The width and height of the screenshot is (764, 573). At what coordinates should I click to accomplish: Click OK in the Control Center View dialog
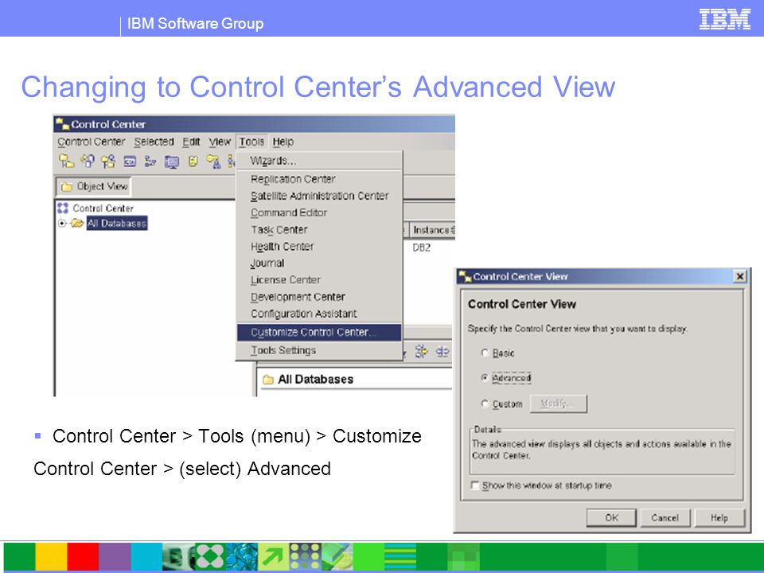click(611, 517)
